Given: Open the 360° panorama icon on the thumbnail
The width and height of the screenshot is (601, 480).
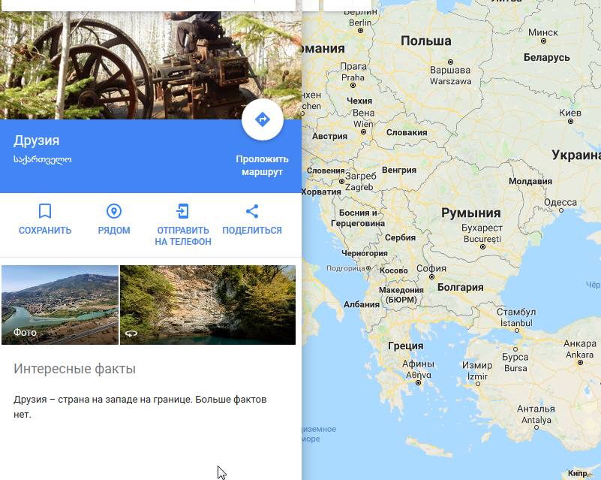Looking at the screenshot, I should (131, 334).
